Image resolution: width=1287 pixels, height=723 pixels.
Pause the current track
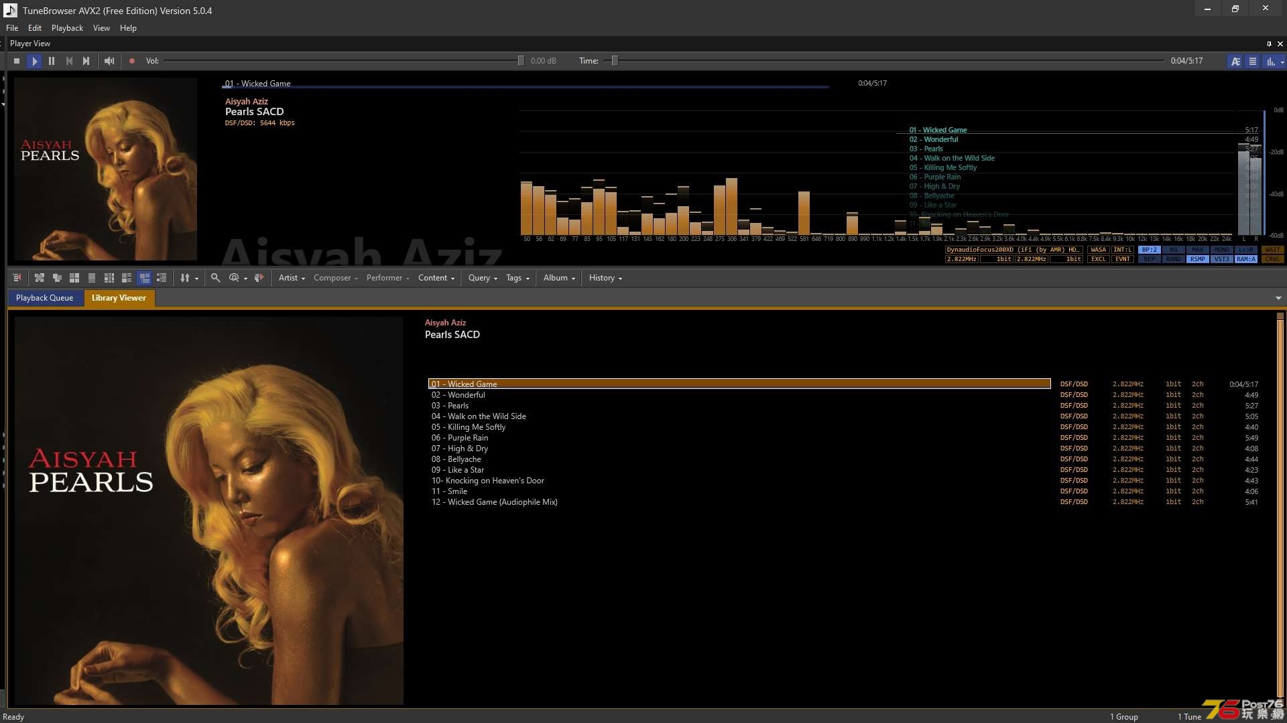point(52,61)
